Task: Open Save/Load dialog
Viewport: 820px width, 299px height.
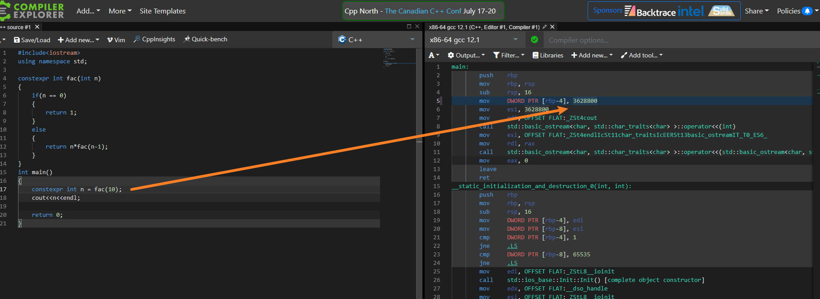Action: [x=32, y=40]
